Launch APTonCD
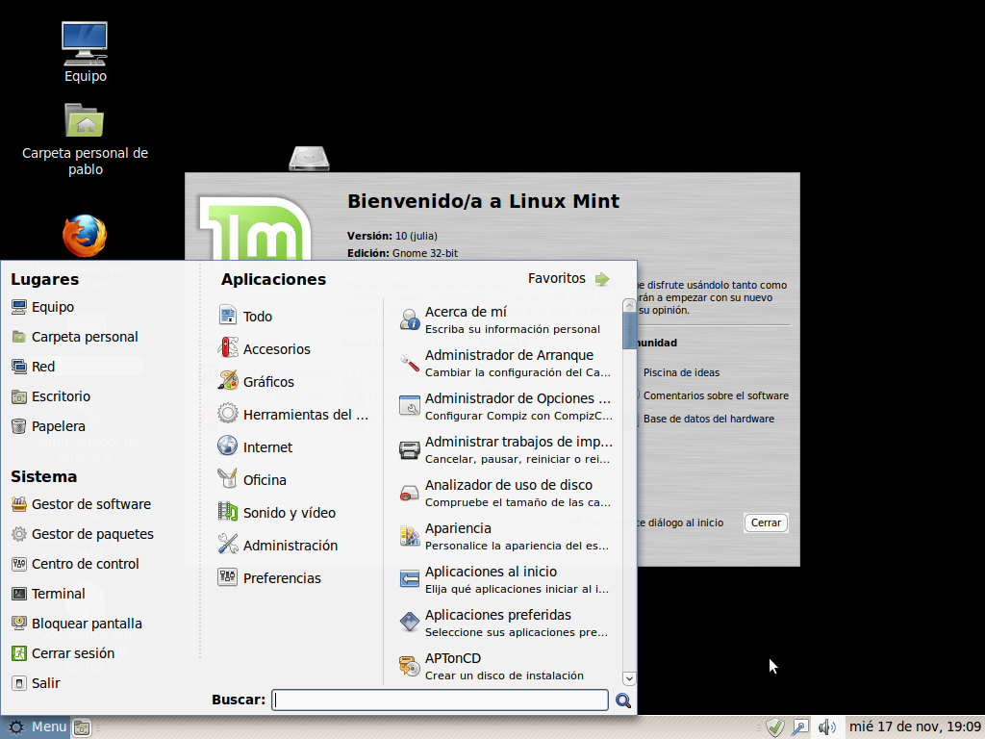Image resolution: width=985 pixels, height=739 pixels. click(506, 667)
